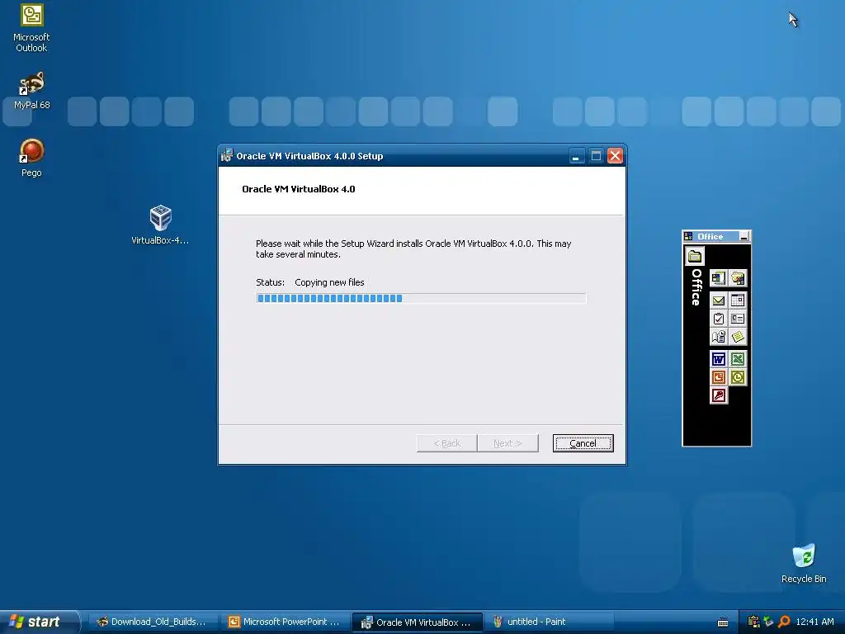This screenshot has height=634, width=845.
Task: Launch MyPal 68 desktop shortcut
Action: [x=31, y=91]
